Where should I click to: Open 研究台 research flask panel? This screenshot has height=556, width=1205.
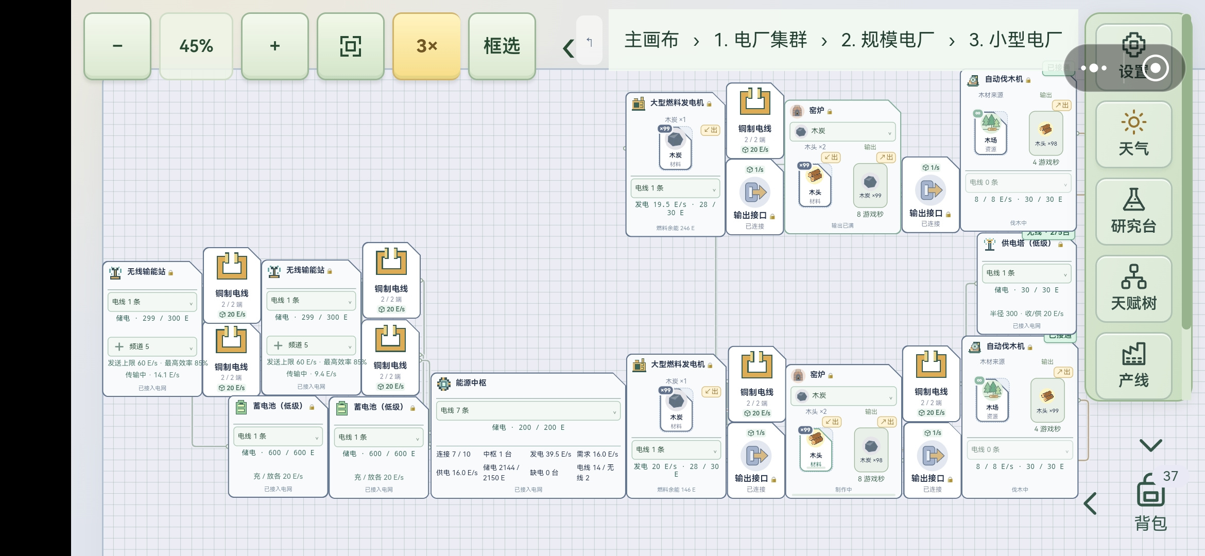(1133, 211)
